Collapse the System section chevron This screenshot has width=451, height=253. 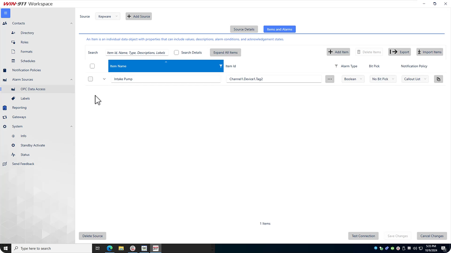pos(71,126)
